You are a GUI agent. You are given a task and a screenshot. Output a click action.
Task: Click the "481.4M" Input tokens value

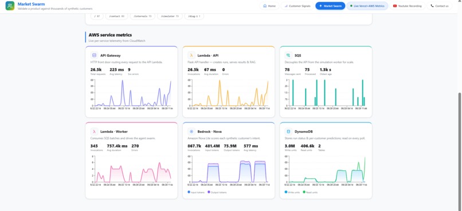click(213, 146)
